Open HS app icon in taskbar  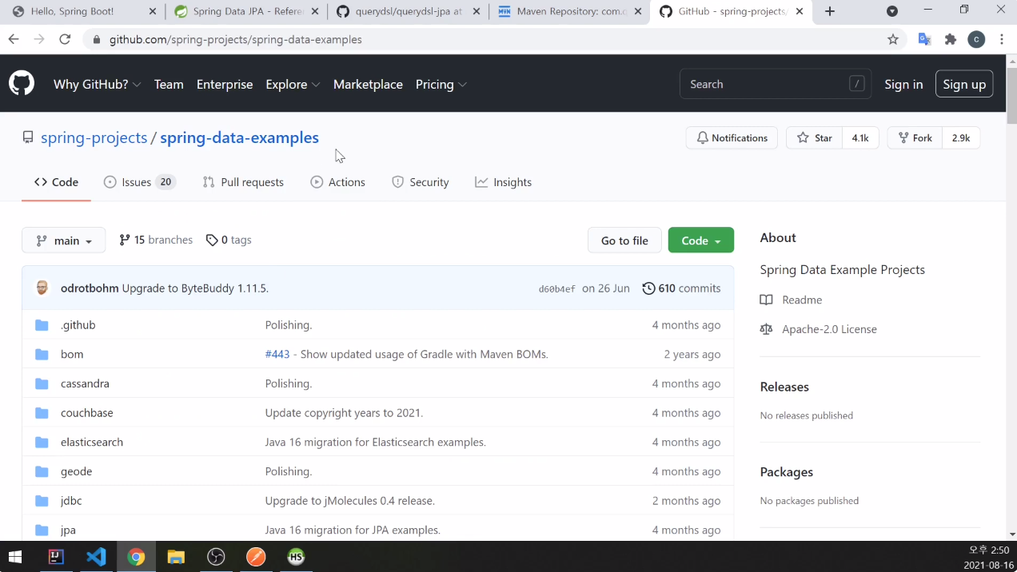click(x=296, y=557)
